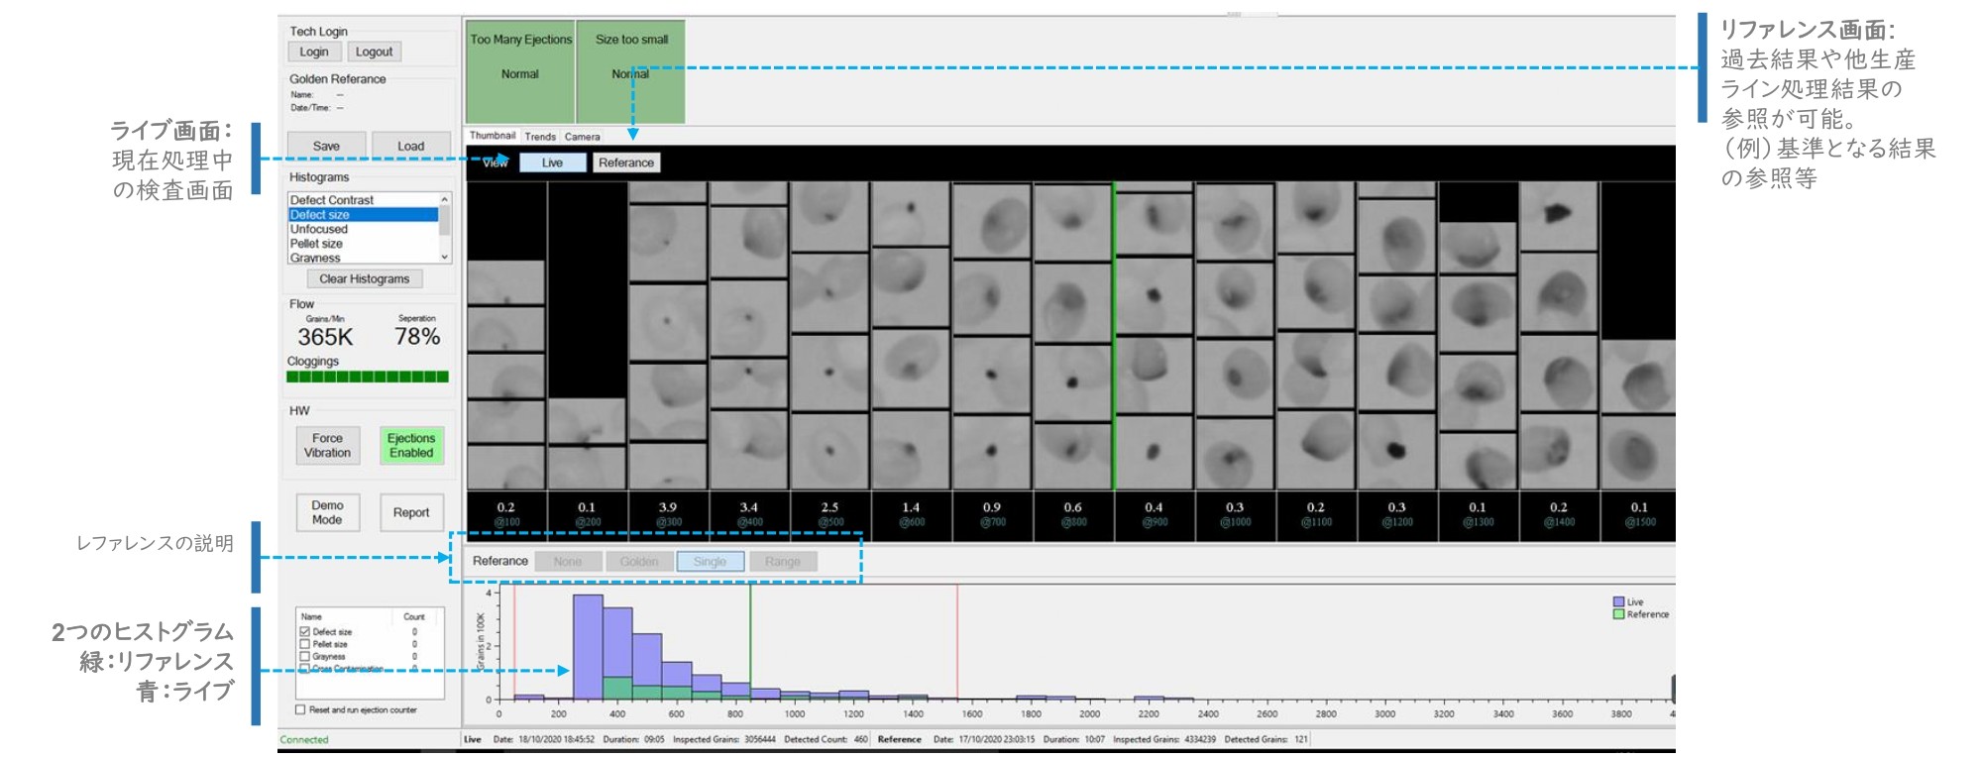Image resolution: width=1982 pixels, height=759 pixels.
Task: Choose Unfocused from the Histograms list
Action: coord(319,229)
